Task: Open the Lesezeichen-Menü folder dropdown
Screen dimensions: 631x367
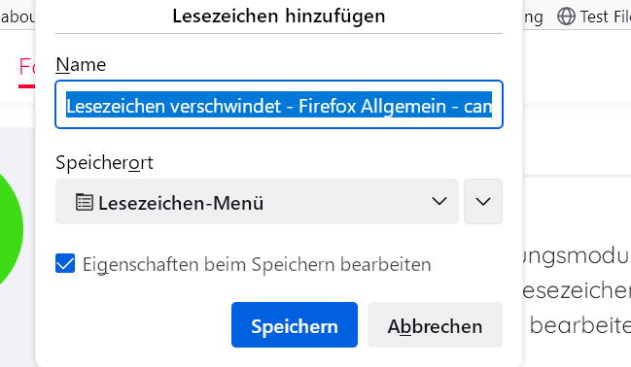Action: [x=257, y=201]
